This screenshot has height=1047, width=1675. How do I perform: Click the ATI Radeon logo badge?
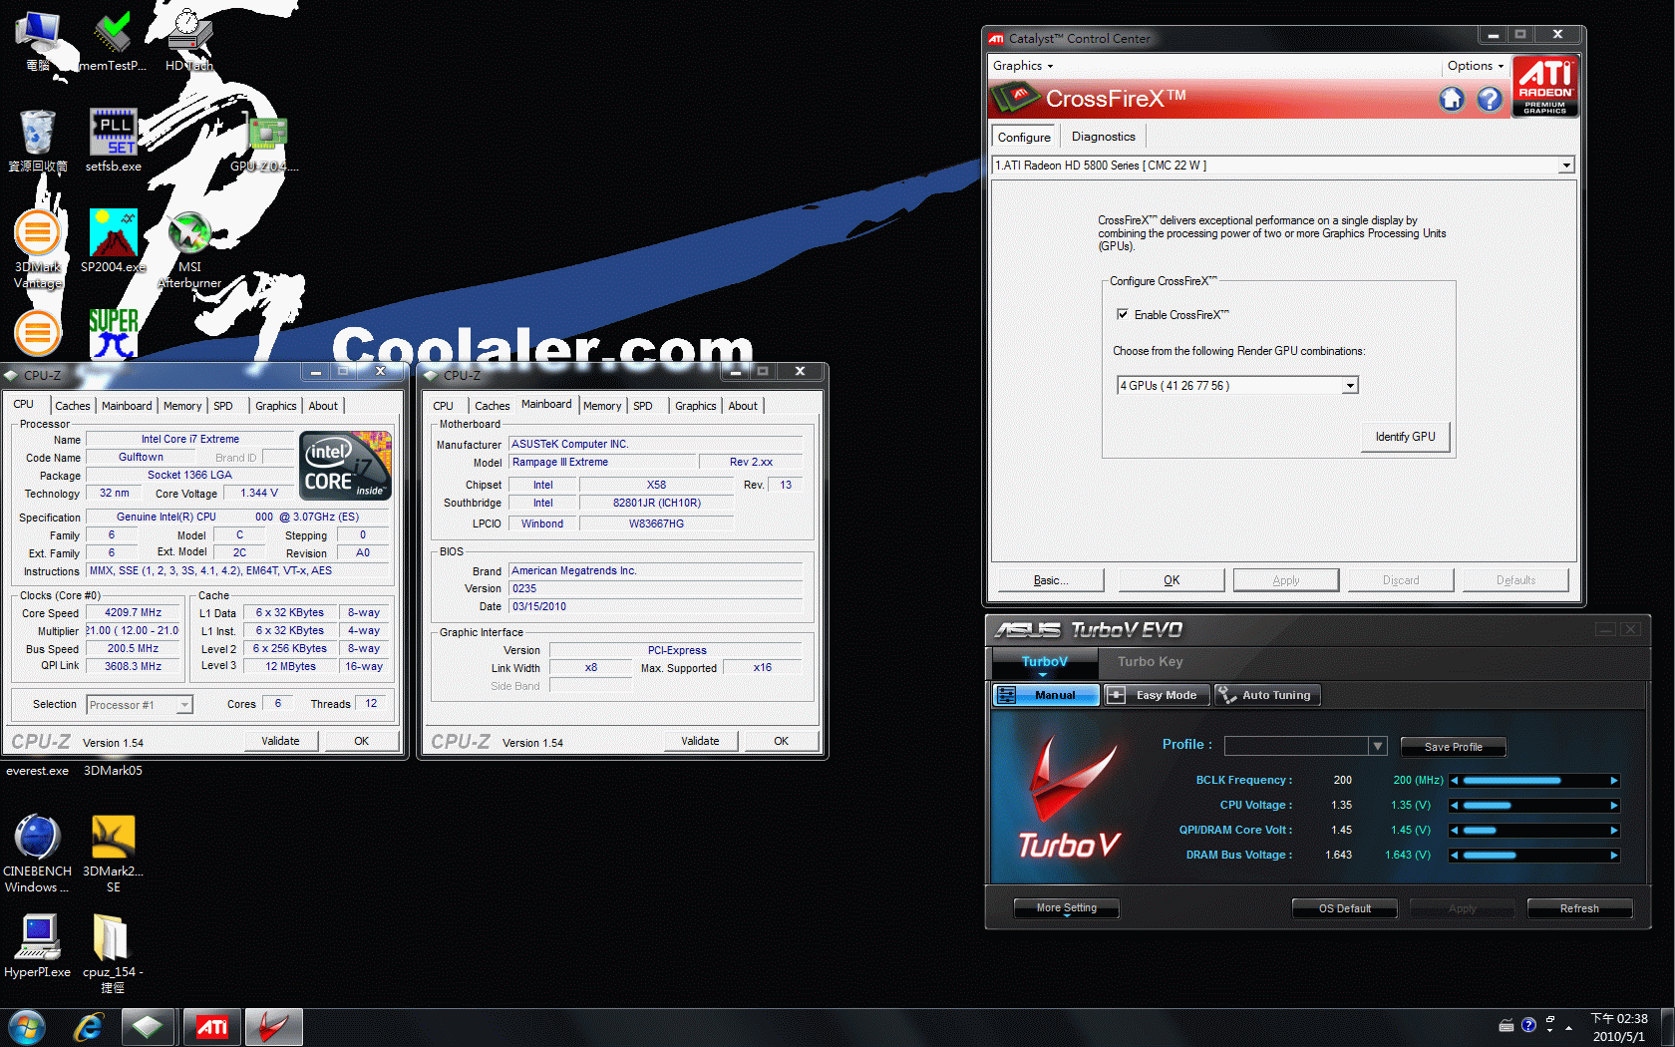1544,86
